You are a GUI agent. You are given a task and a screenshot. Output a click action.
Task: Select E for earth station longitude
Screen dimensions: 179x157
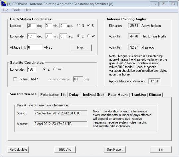(x=78, y=36)
